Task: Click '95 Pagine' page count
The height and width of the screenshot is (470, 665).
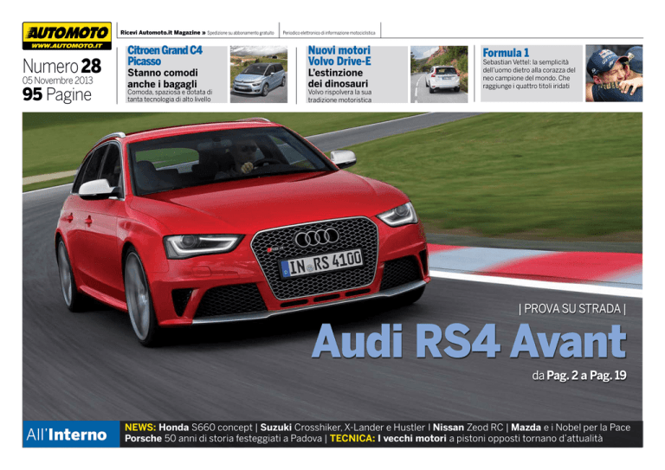Action: (57, 94)
